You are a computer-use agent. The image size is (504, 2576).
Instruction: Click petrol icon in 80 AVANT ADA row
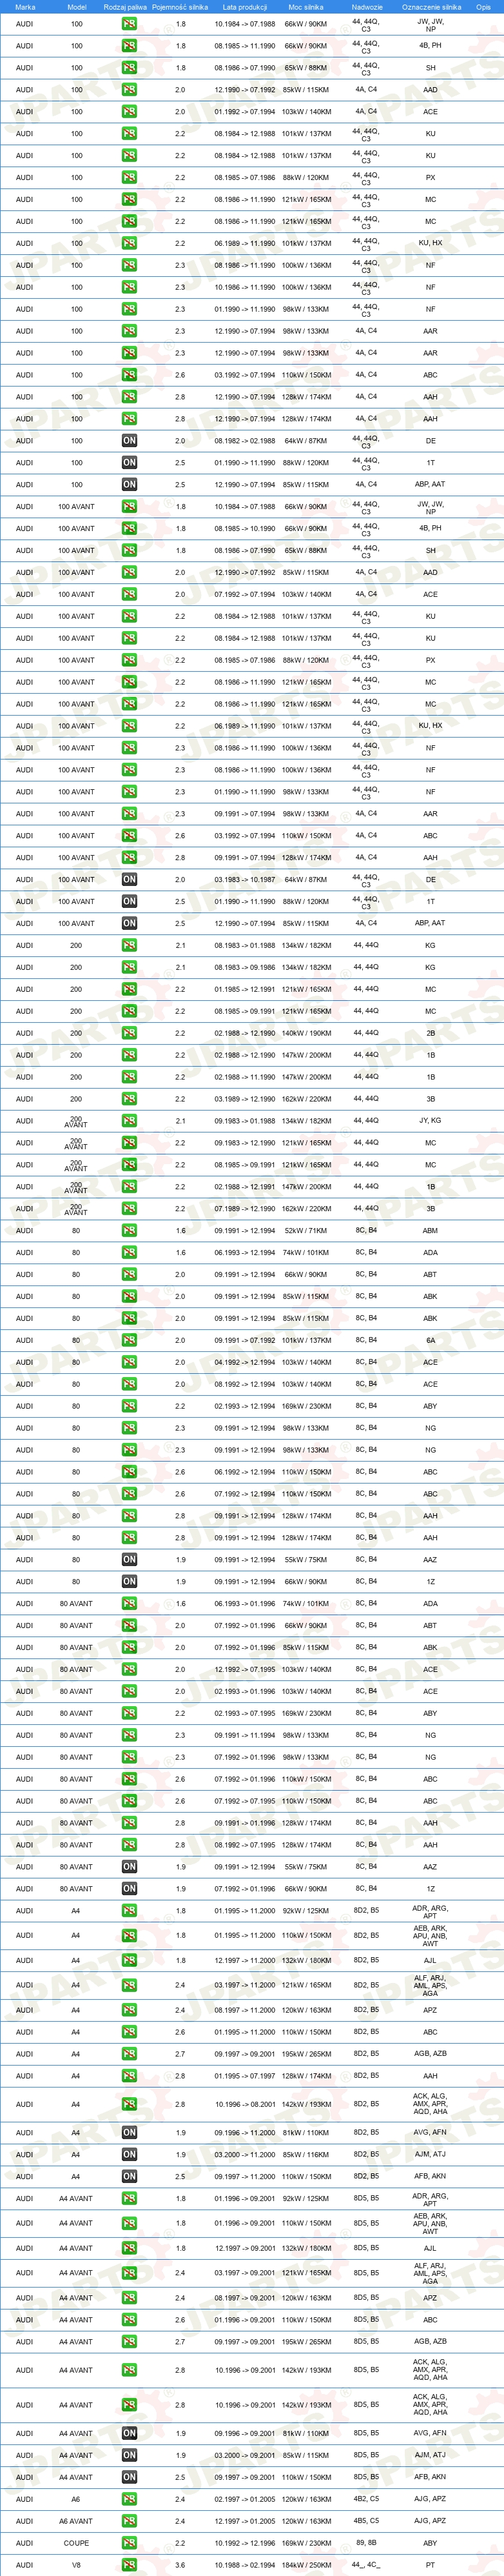point(129,1603)
